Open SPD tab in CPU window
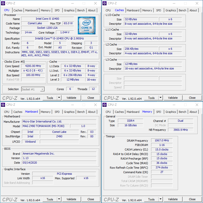Screen dimensions: 203x203 click(x=57, y=10)
